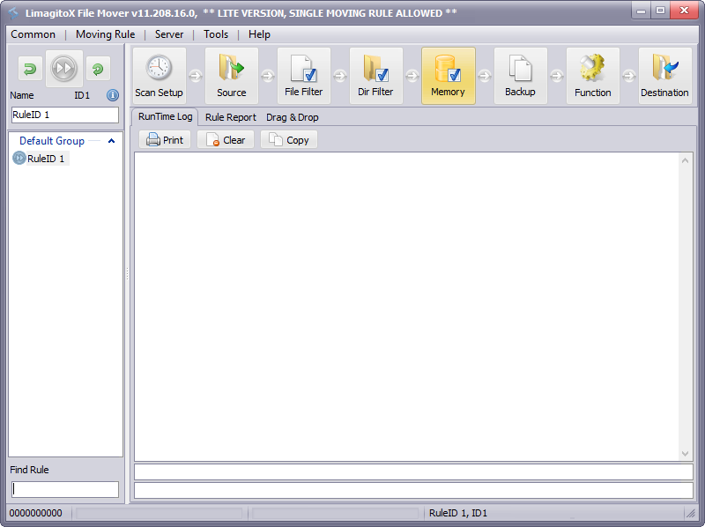Click the first status bar progress bar
This screenshot has height=527, width=705.
click(x=160, y=513)
